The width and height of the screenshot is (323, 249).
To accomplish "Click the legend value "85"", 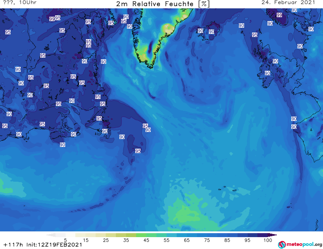I will (x=227, y=240).
